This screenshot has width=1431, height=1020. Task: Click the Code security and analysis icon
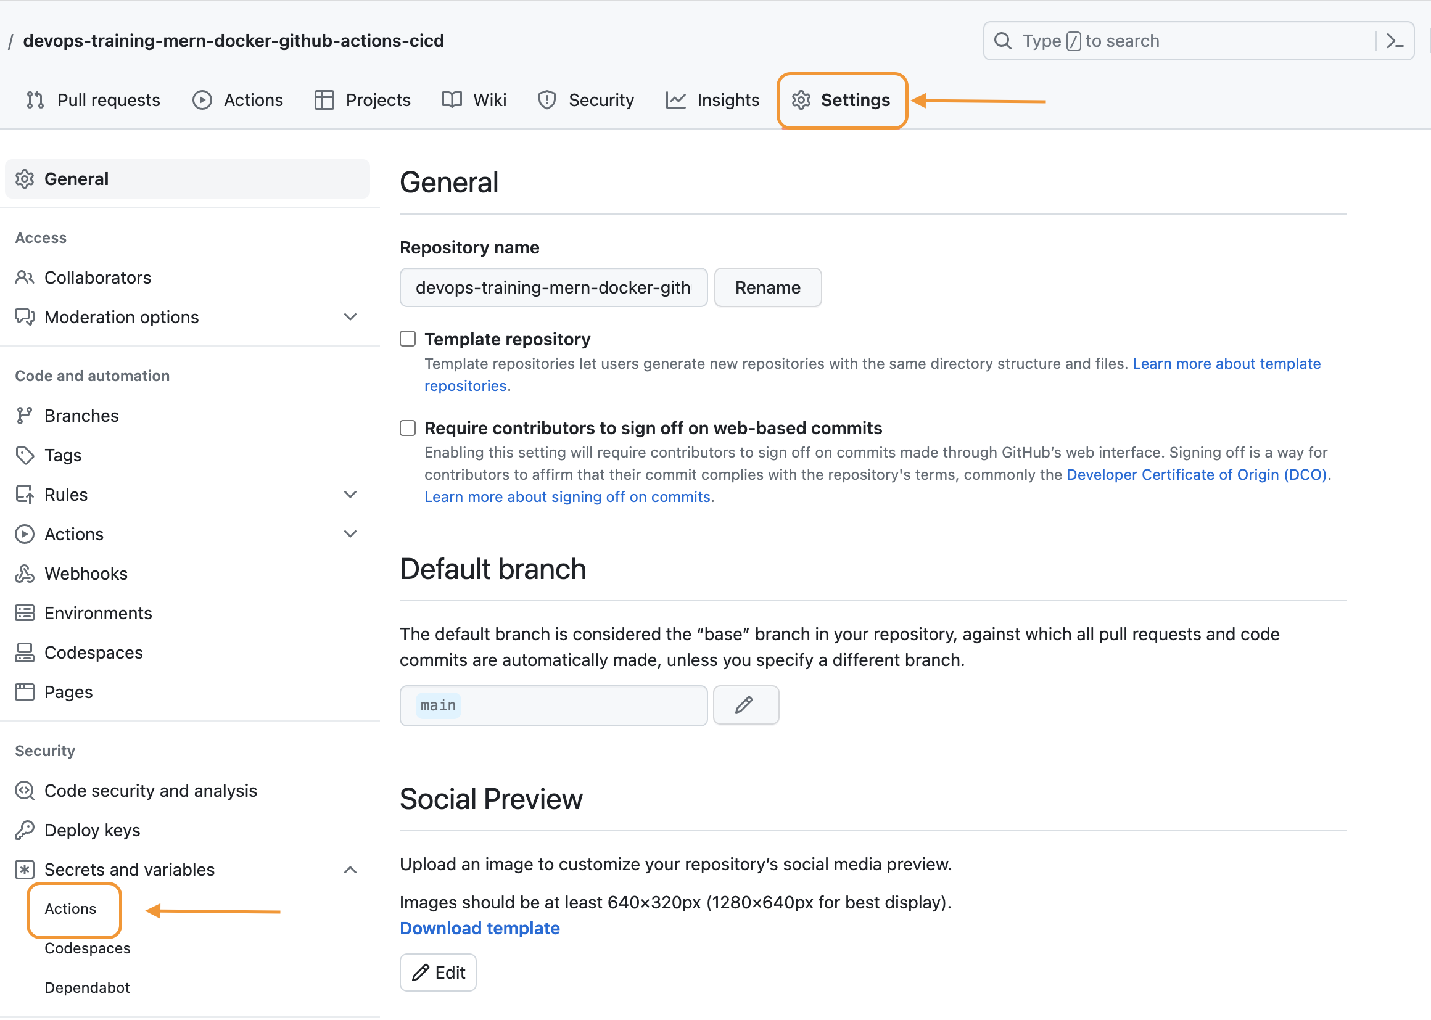click(25, 790)
